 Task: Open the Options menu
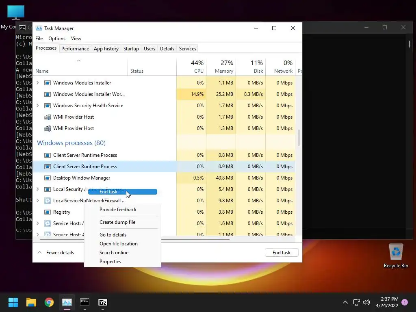pyautogui.click(x=57, y=39)
